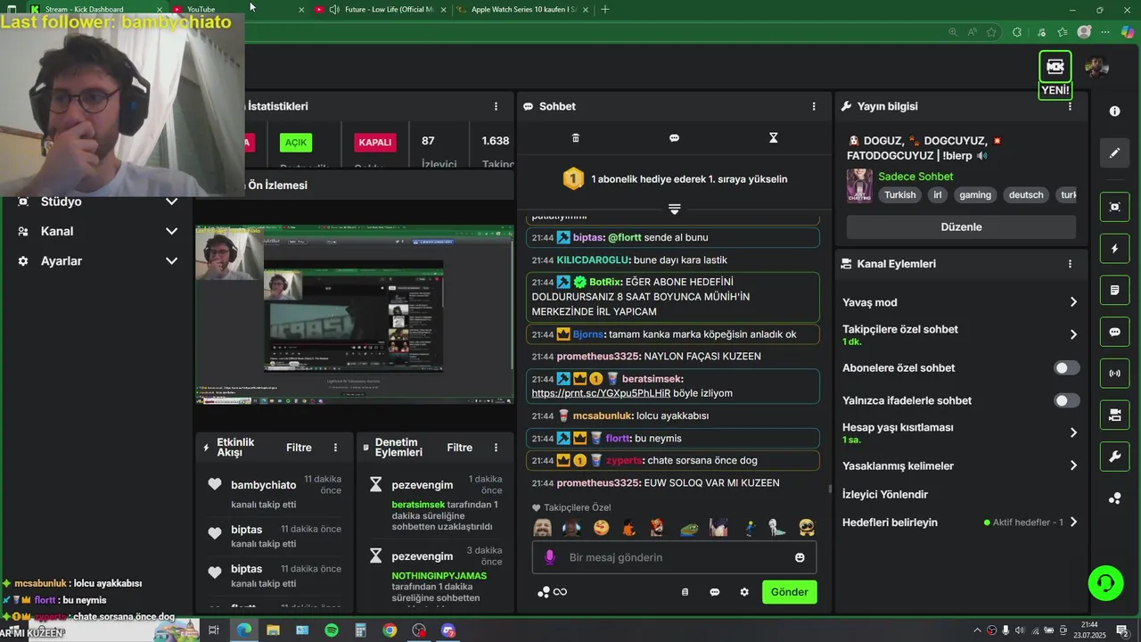
Task: Click the Gönder send button
Action: (789, 592)
